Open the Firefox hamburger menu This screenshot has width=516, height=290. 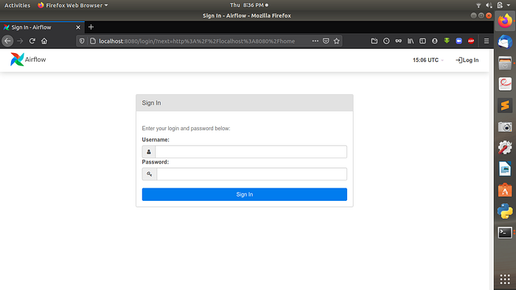pos(487,41)
